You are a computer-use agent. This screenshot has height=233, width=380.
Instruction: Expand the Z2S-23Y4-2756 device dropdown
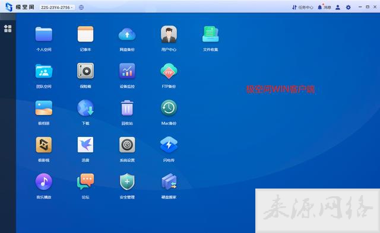click(x=57, y=8)
